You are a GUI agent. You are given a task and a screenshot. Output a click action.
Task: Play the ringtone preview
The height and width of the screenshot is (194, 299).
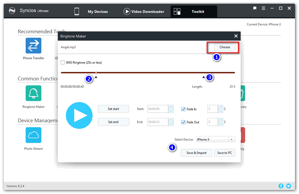click(79, 115)
